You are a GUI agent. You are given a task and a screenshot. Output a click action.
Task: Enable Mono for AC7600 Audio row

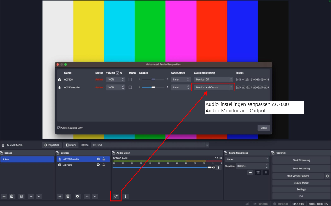[130, 87]
